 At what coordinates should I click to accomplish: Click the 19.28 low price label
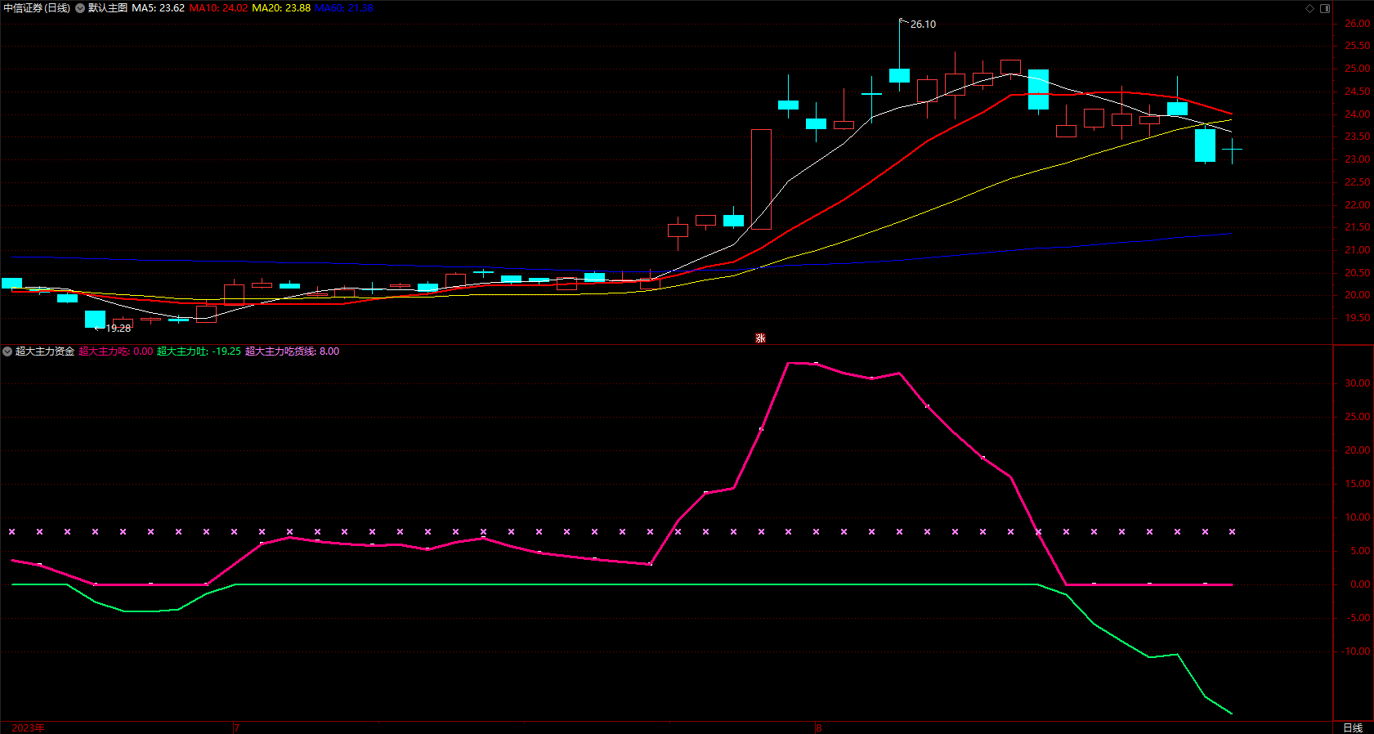pos(118,329)
